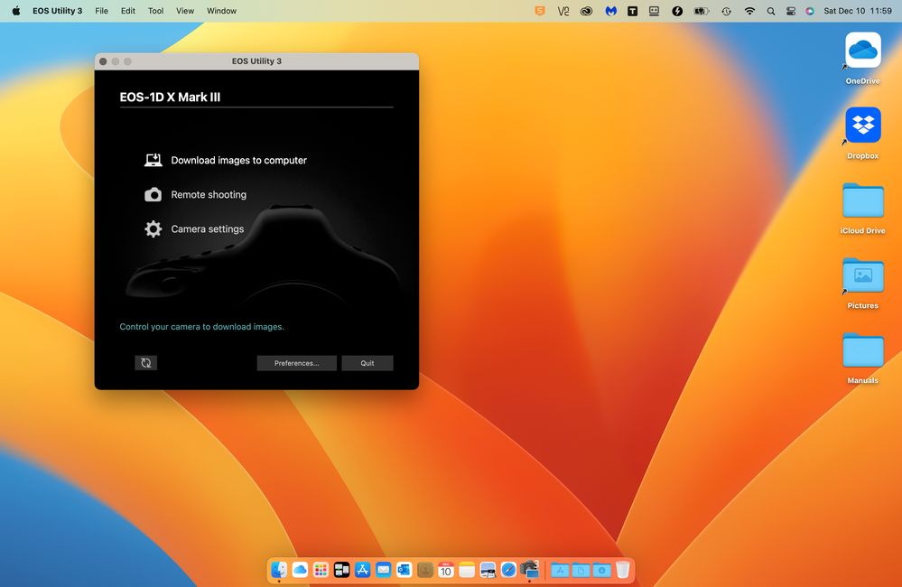Image resolution: width=902 pixels, height=587 pixels.
Task: Open the Window menu
Action: pyautogui.click(x=220, y=10)
